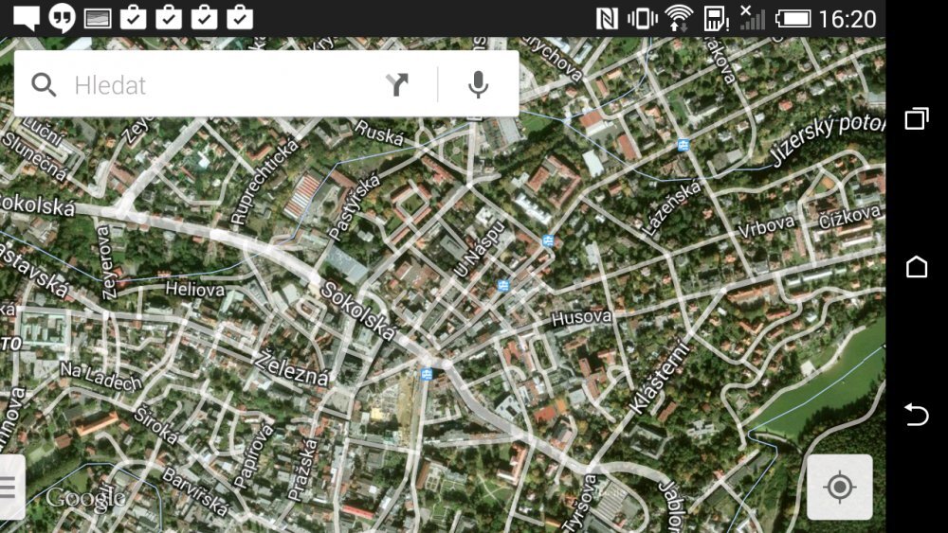948x533 pixels.
Task: Select the transit stop icon near Lázeňská
Action: coord(684,145)
